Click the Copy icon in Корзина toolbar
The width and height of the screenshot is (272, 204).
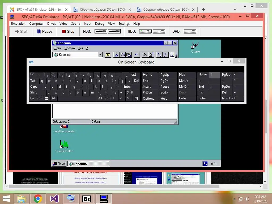point(122,55)
